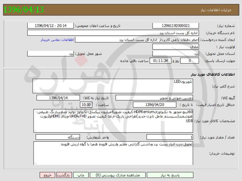The height and width of the screenshot is (181, 242).
Task: Click the label 'شرح کلی نیاز:'
Action: (223, 86)
